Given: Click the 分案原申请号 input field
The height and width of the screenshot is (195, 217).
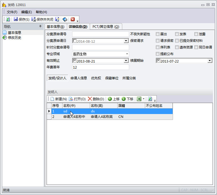Looking at the screenshot, I should coord(101,34).
